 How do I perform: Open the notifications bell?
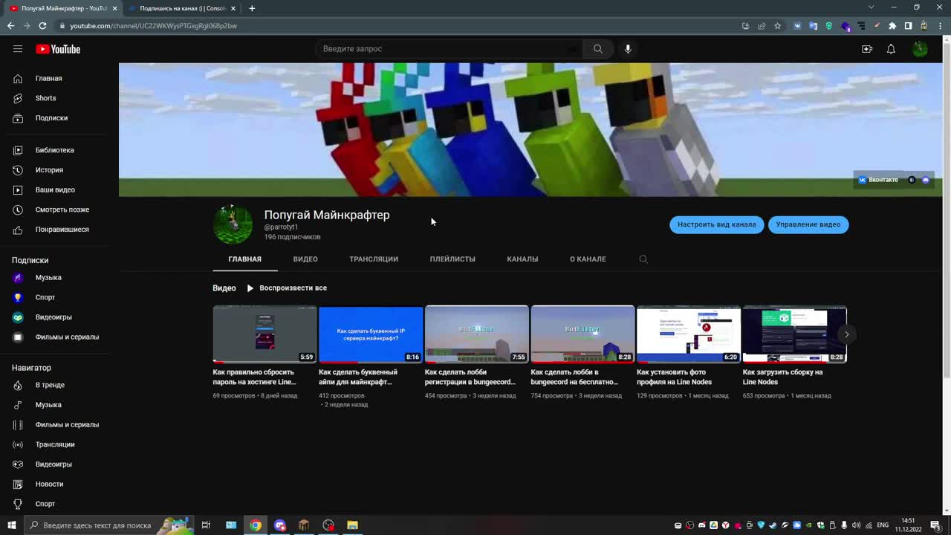(891, 49)
